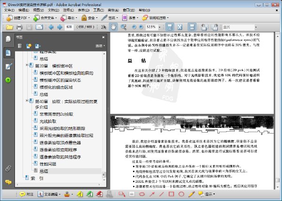This screenshot has width=282, height=201.
Task: Open the 性能问题 bookmark
Action: pyautogui.click(x=48, y=164)
